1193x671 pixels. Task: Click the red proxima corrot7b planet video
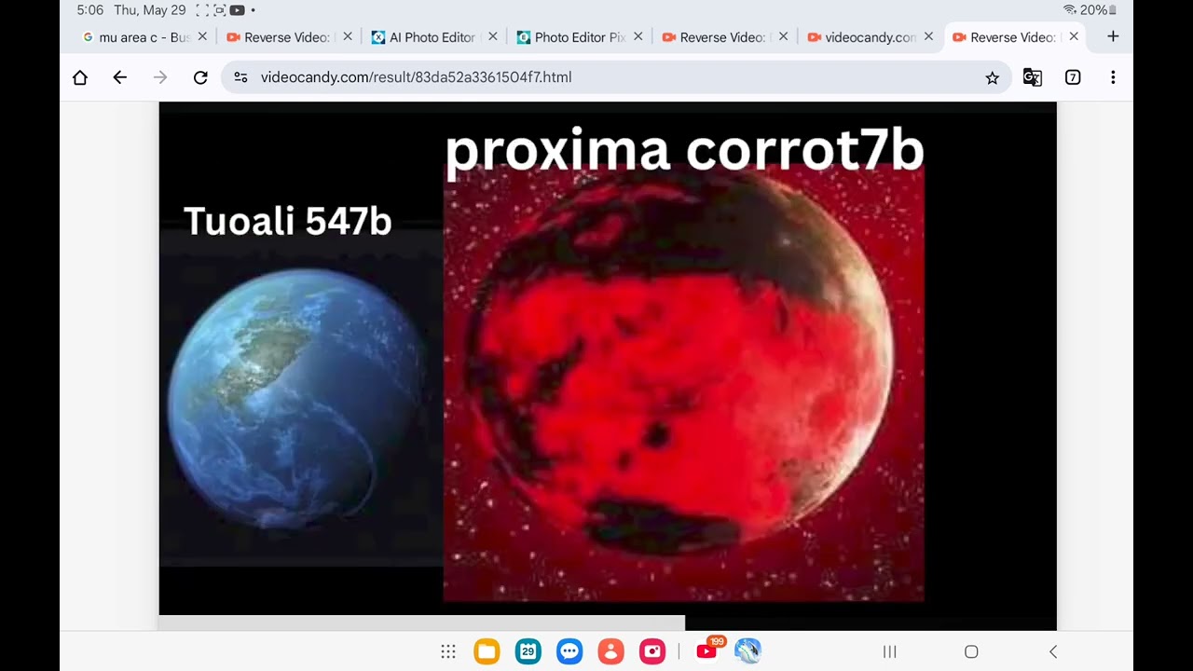pos(684,382)
